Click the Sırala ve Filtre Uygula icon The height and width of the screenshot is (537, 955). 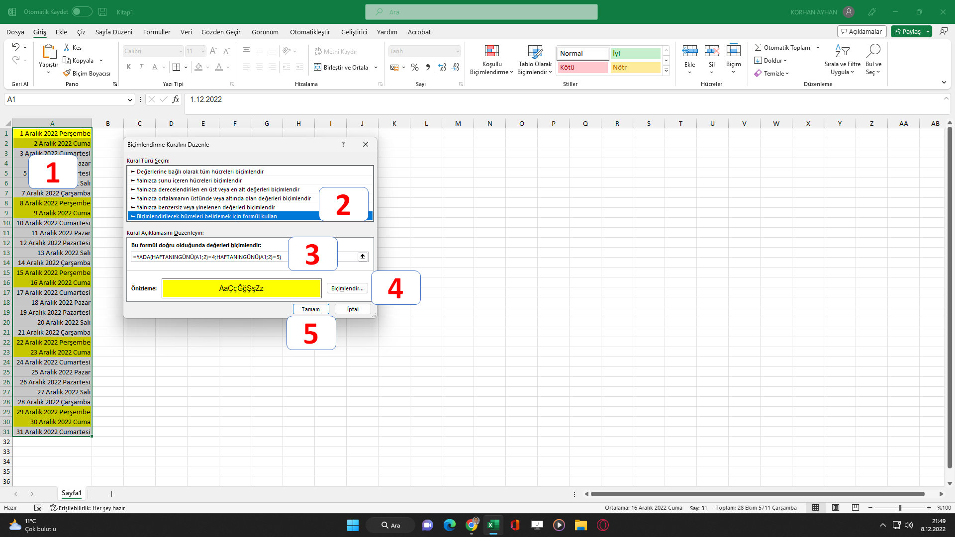[842, 51]
